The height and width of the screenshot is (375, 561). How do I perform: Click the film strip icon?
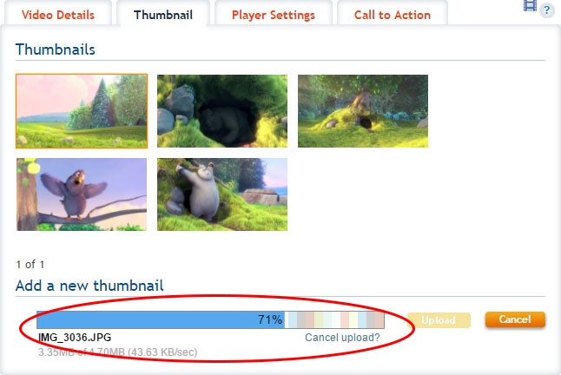click(x=530, y=5)
